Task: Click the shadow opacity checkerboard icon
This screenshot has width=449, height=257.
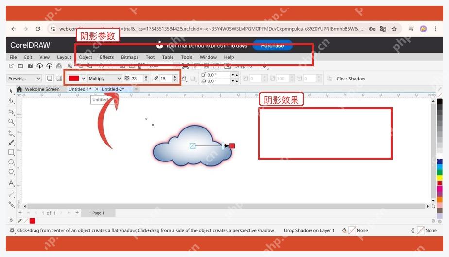Action: point(127,79)
